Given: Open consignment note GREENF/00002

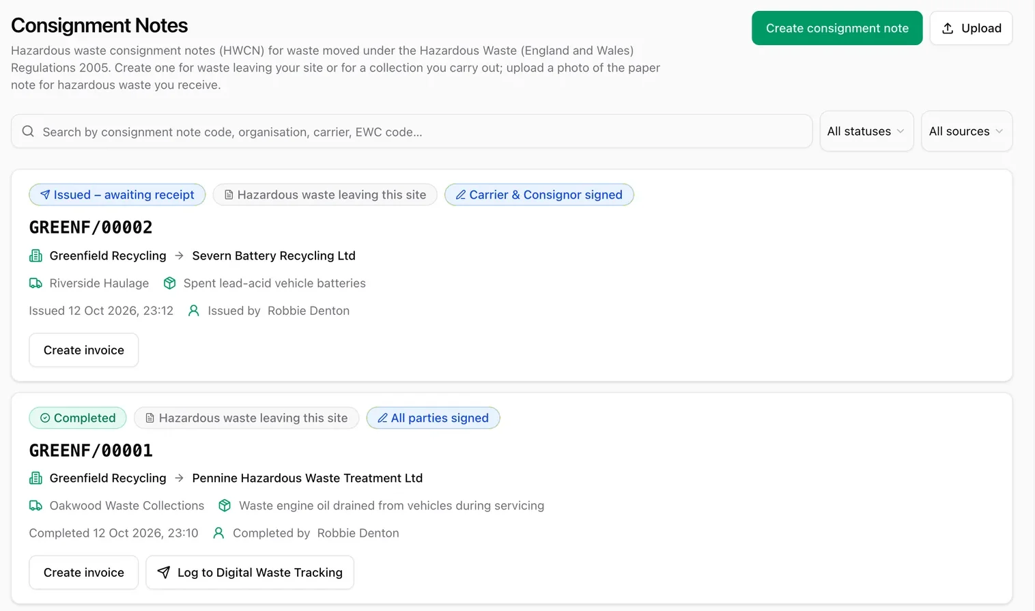Looking at the screenshot, I should tap(91, 227).
